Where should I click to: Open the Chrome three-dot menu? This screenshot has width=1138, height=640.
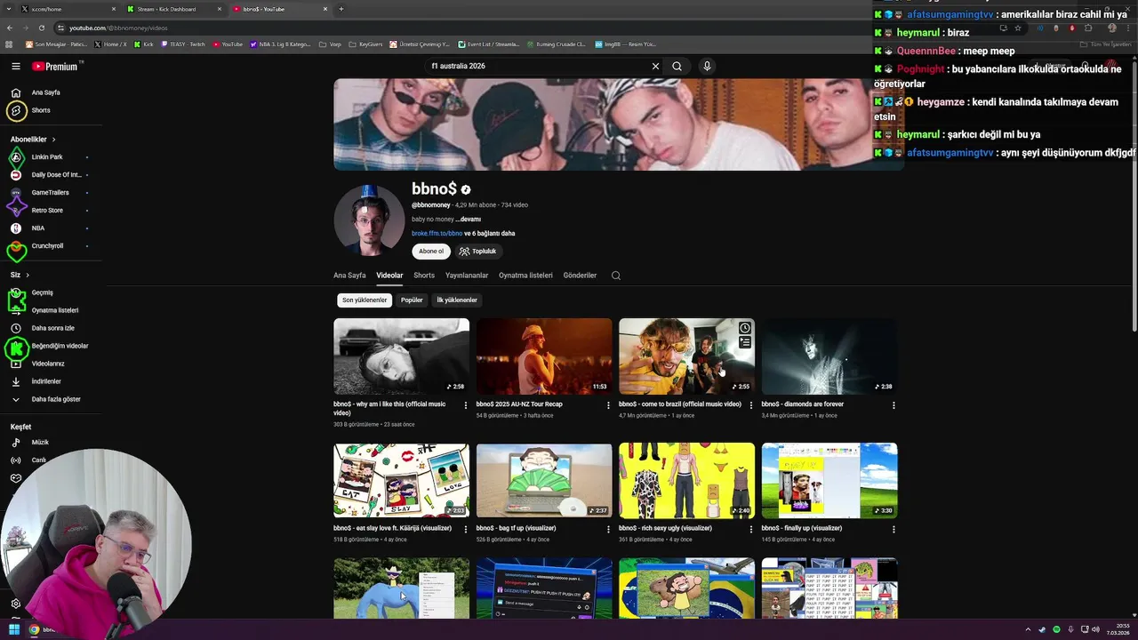pos(1129,28)
